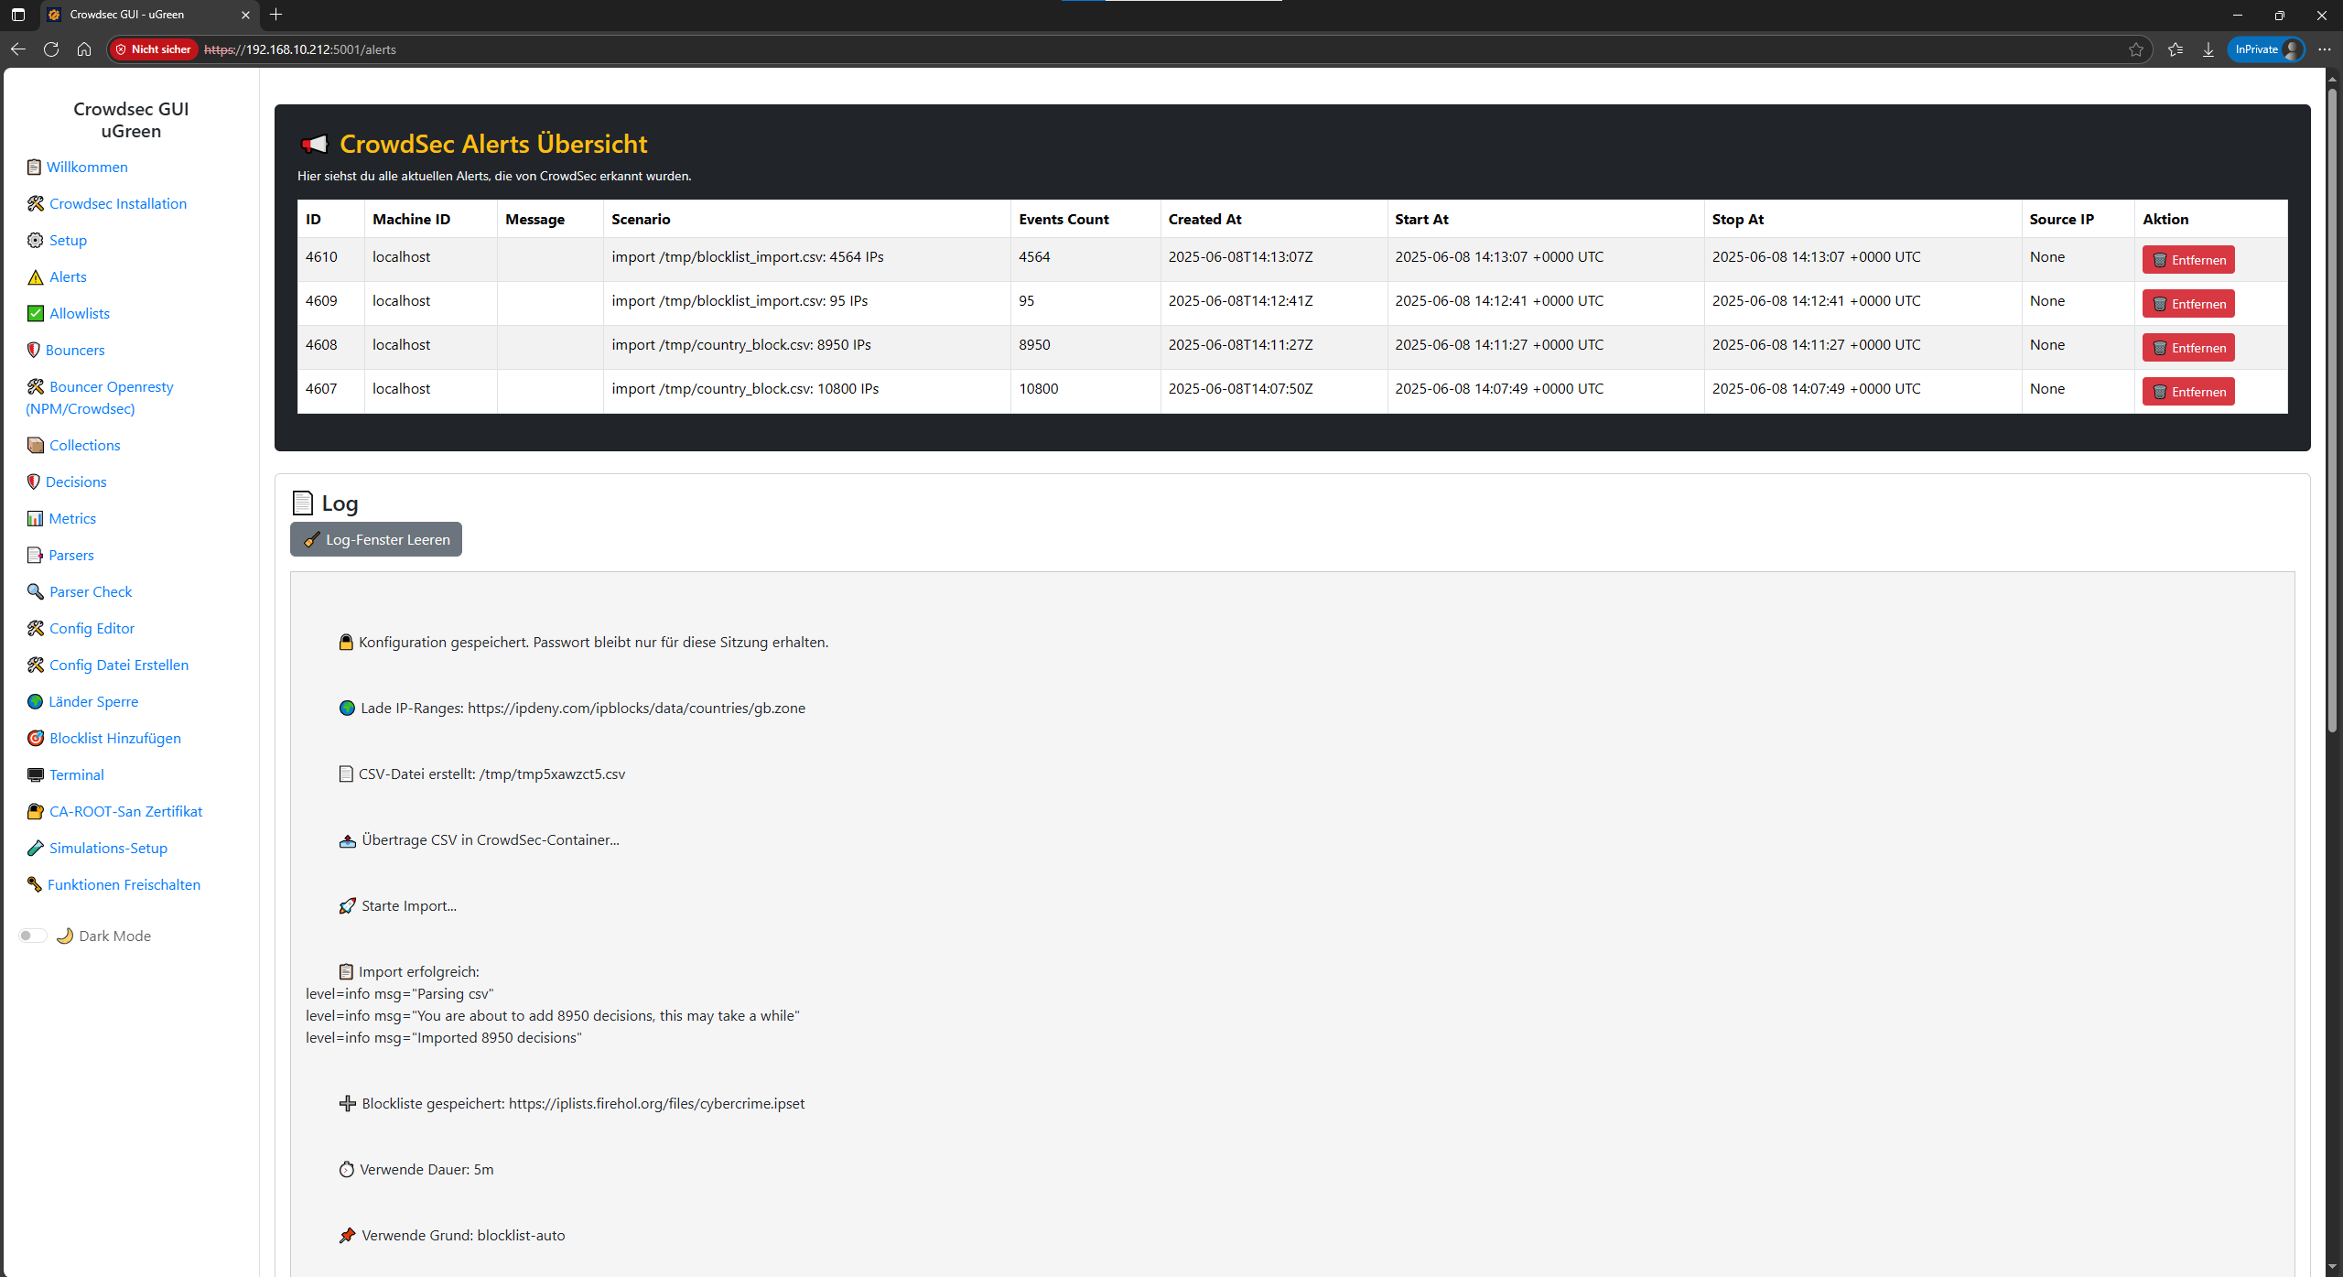Remove alert 4610 with Entfernen button
The width and height of the screenshot is (2343, 1277).
click(x=2188, y=260)
